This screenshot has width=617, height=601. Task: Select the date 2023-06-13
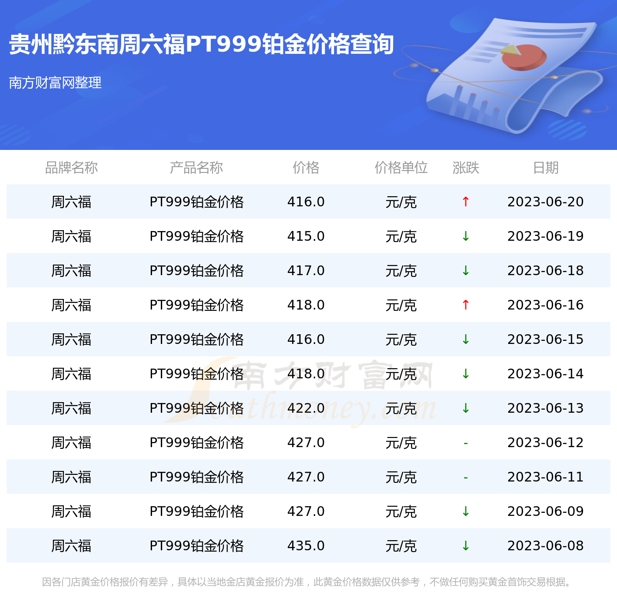coord(546,408)
